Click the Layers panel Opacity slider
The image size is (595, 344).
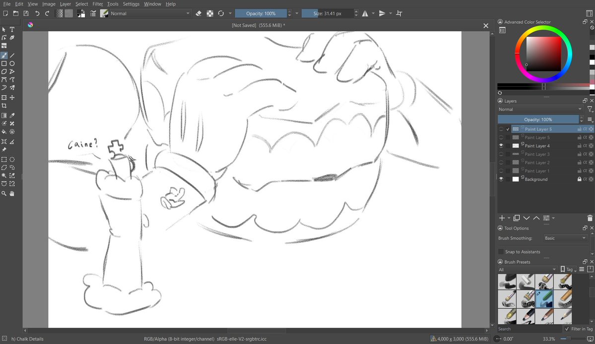(x=538, y=119)
